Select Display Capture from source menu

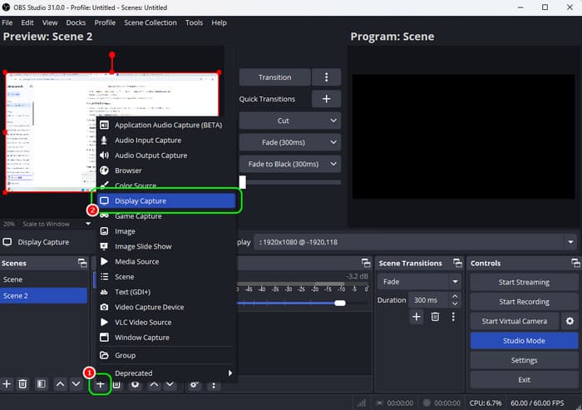(x=166, y=201)
